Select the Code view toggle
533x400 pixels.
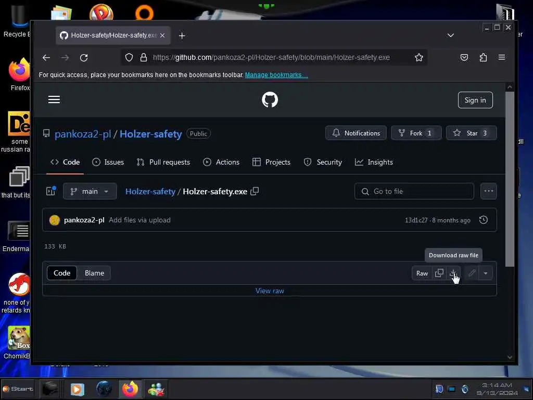(x=62, y=273)
